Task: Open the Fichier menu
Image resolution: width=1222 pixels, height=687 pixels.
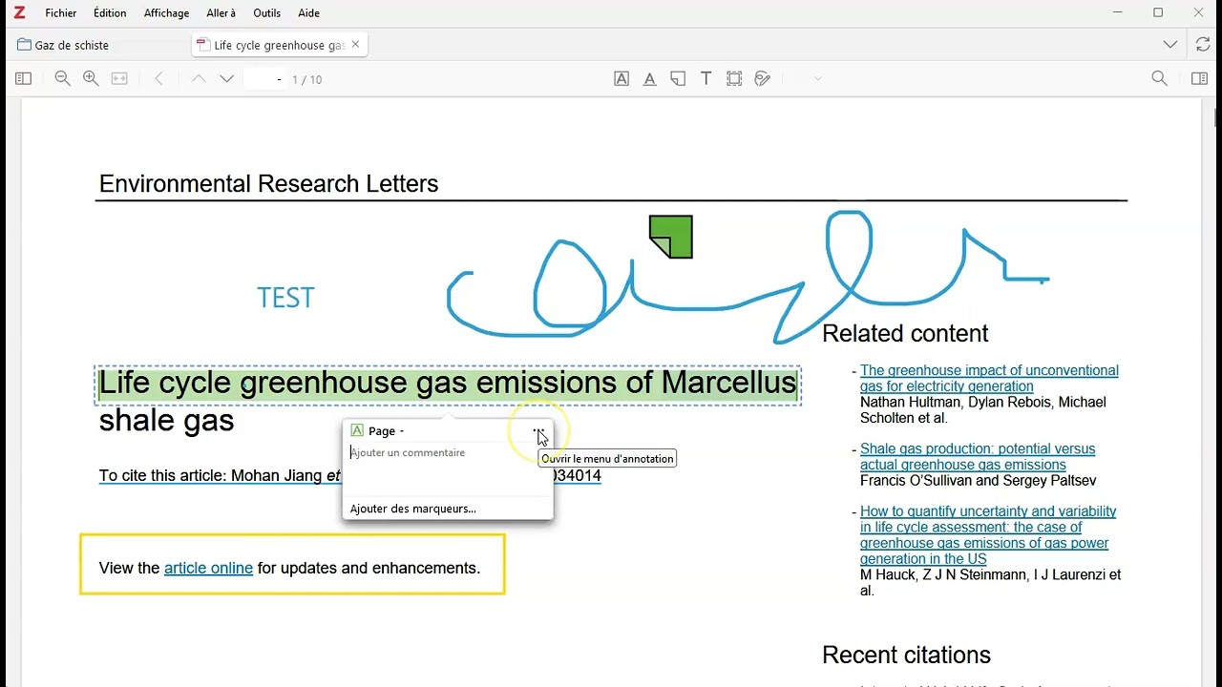Action: pos(61,13)
